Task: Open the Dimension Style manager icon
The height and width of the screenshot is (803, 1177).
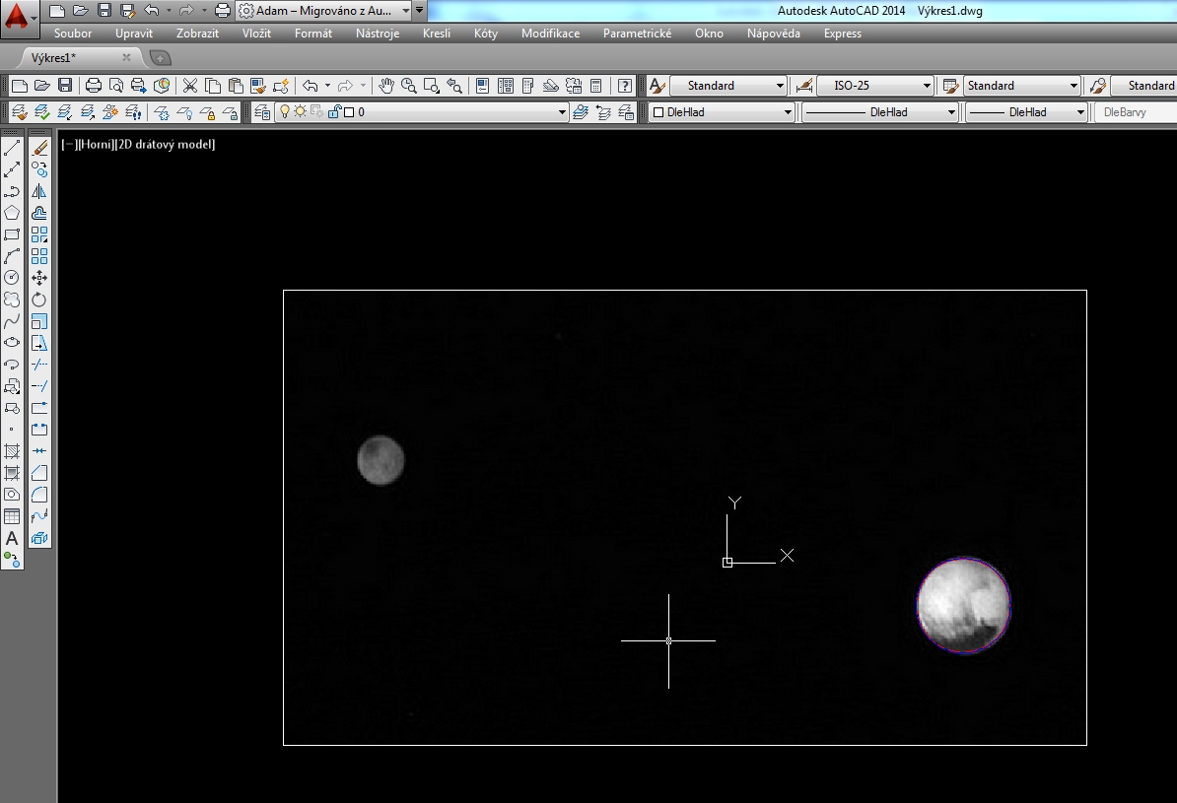Action: 804,86
